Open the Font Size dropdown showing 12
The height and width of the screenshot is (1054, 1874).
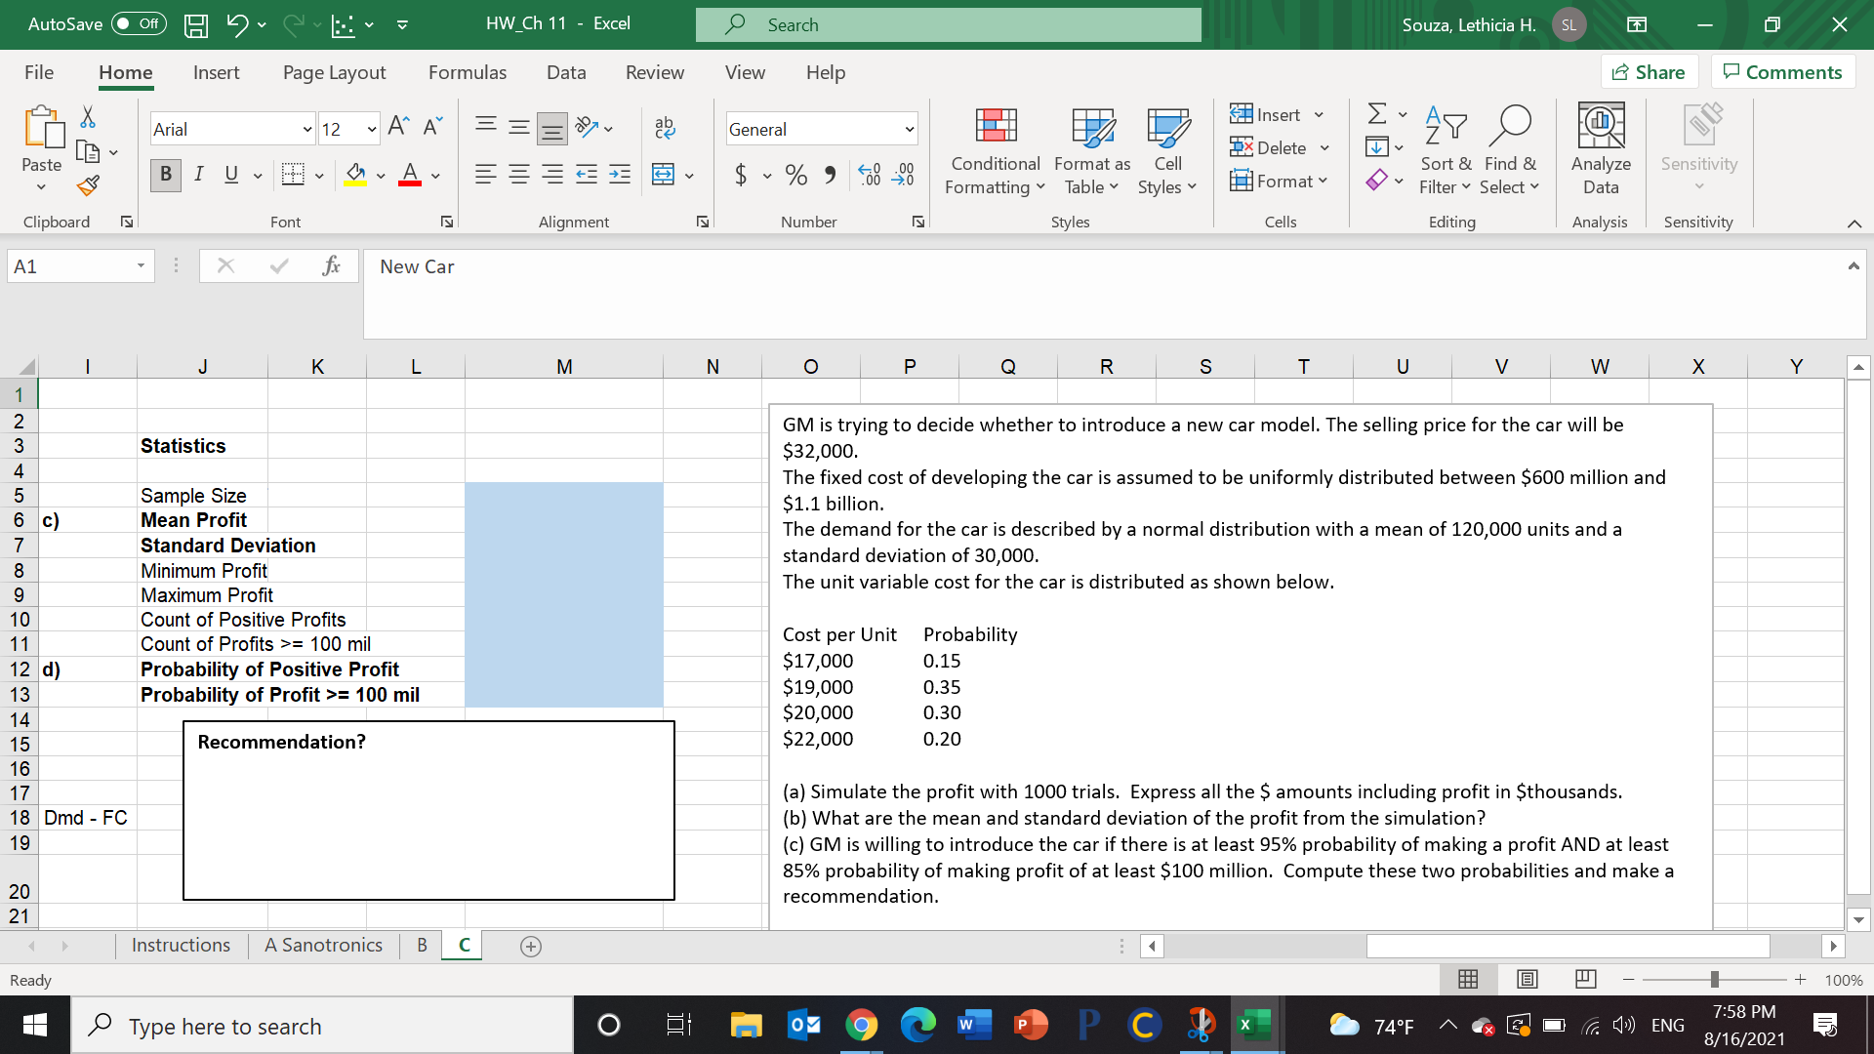pyautogui.click(x=348, y=128)
